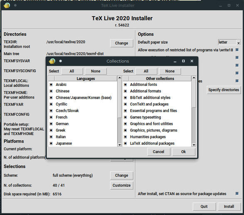Click the pin dot in Collections title bar
This screenshot has height=215, width=244.
click(x=61, y=61)
